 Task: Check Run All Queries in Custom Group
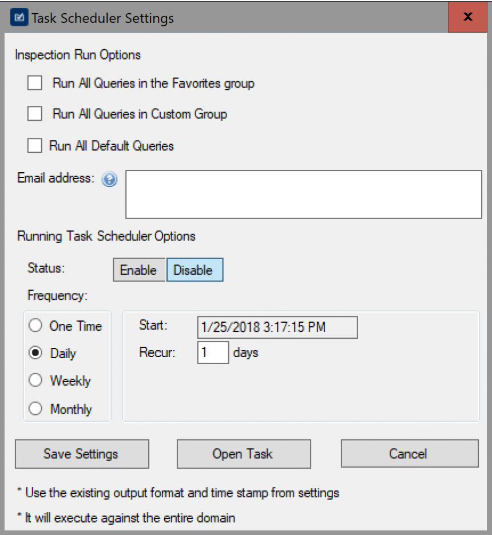[35, 114]
